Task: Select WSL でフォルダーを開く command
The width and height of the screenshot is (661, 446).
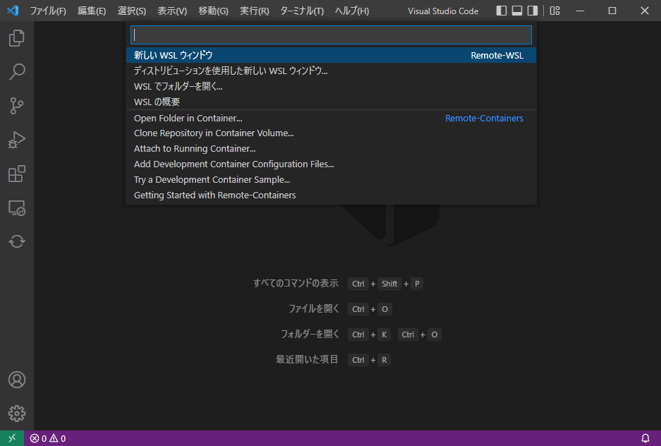Action: tap(331, 86)
